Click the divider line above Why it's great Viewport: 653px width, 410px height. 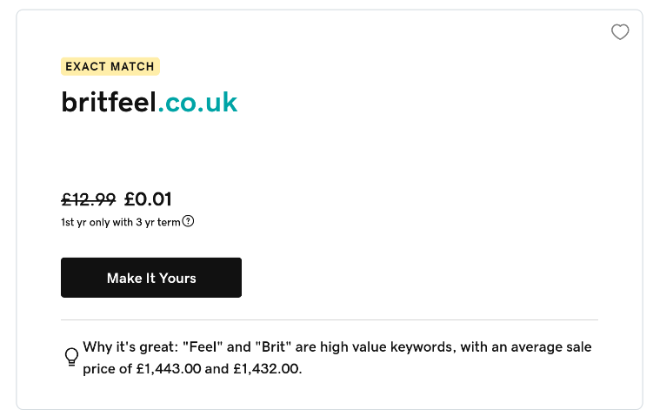(330, 320)
